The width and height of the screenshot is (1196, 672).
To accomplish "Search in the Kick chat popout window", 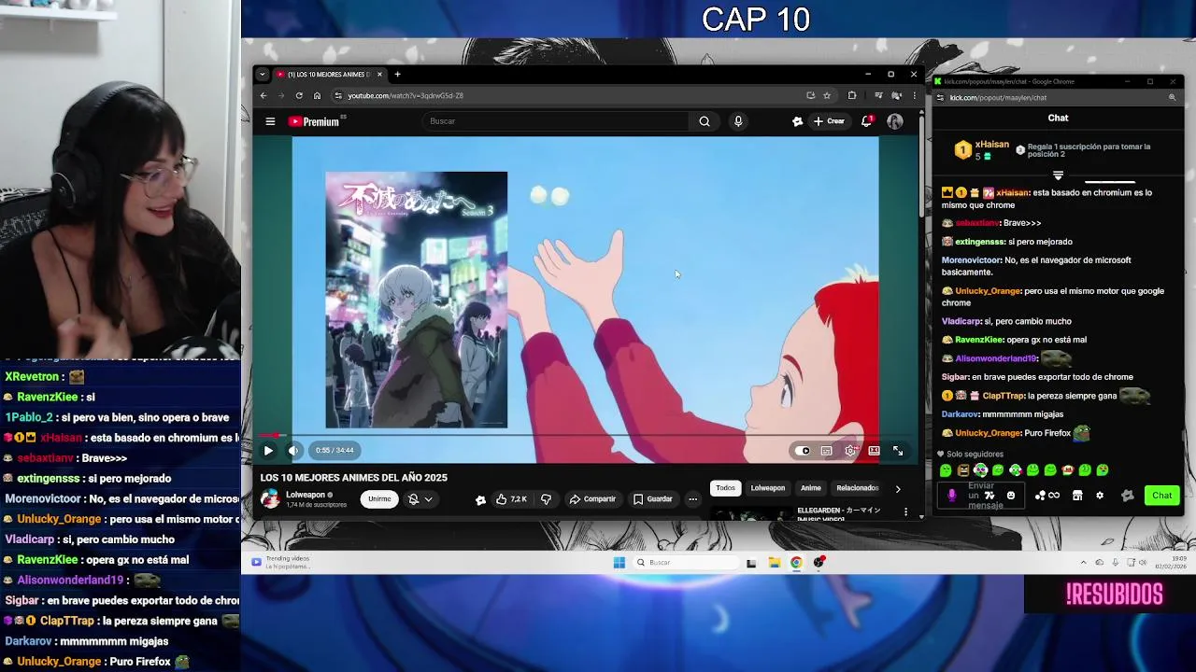I will coord(1172,97).
